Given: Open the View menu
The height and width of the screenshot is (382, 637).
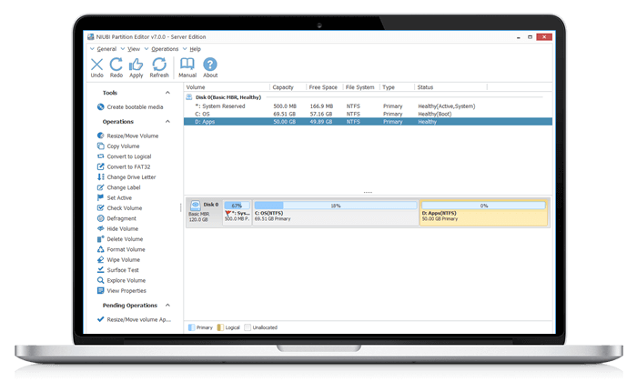Looking at the screenshot, I should [134, 48].
